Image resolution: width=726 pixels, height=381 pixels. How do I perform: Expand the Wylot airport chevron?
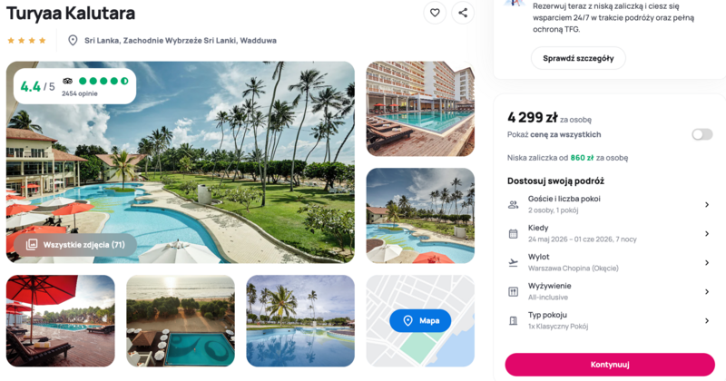(707, 263)
